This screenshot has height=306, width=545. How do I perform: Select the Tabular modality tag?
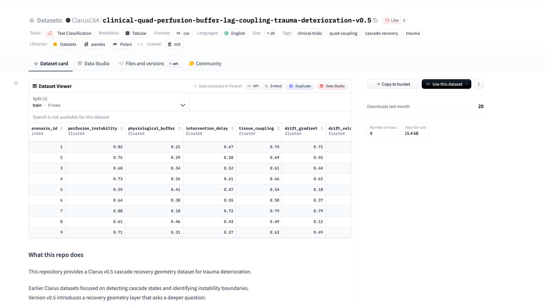pyautogui.click(x=136, y=33)
